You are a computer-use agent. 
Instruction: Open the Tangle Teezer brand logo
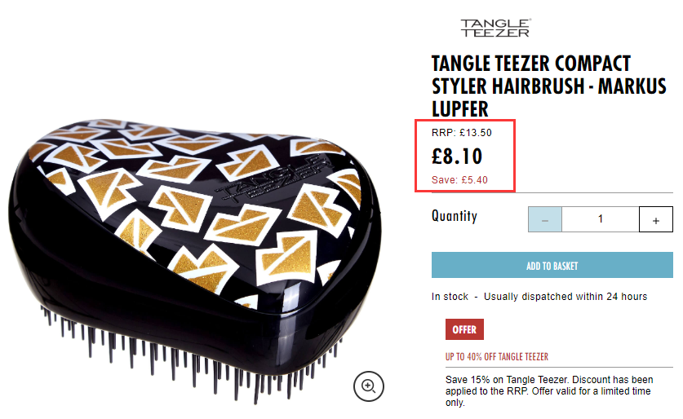[x=495, y=28]
